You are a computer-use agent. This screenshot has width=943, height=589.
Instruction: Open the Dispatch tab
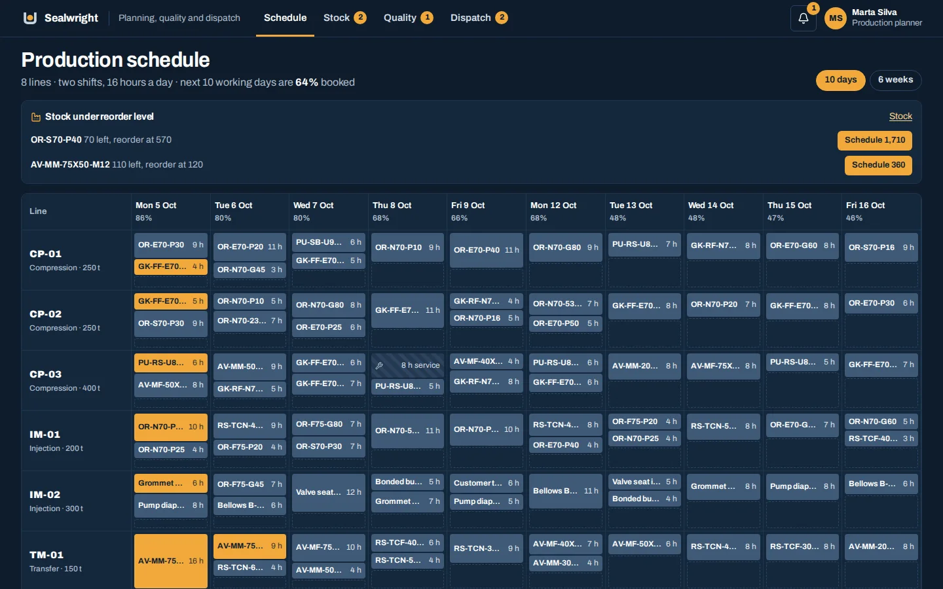pyautogui.click(x=479, y=18)
